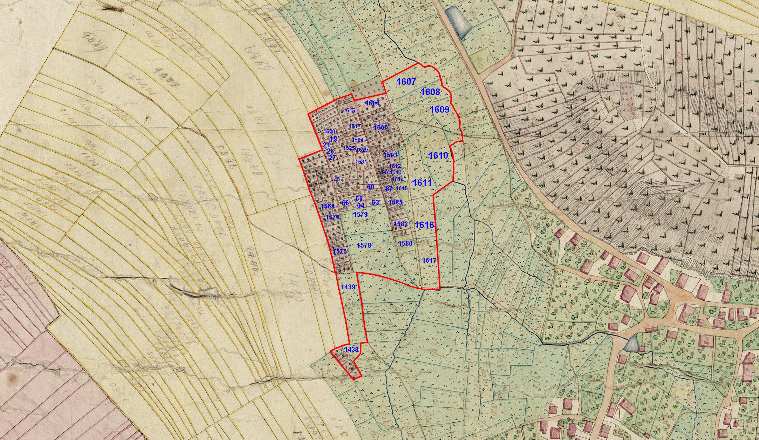The width and height of the screenshot is (759, 440).
Task: Select the large 1616 parcel label
Action: [x=424, y=225]
